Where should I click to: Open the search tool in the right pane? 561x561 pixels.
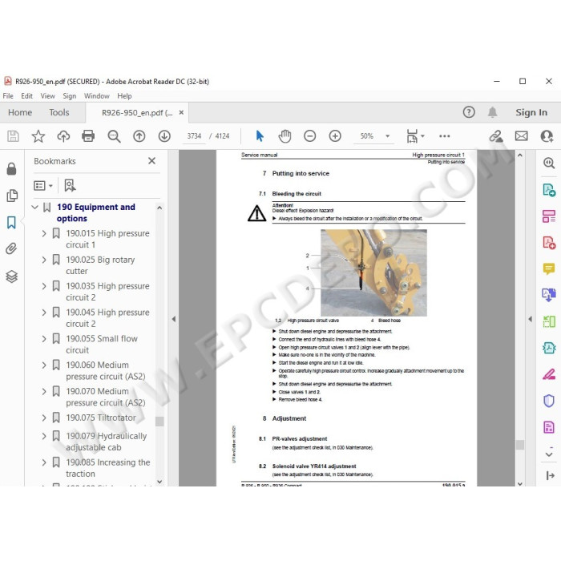[549, 163]
